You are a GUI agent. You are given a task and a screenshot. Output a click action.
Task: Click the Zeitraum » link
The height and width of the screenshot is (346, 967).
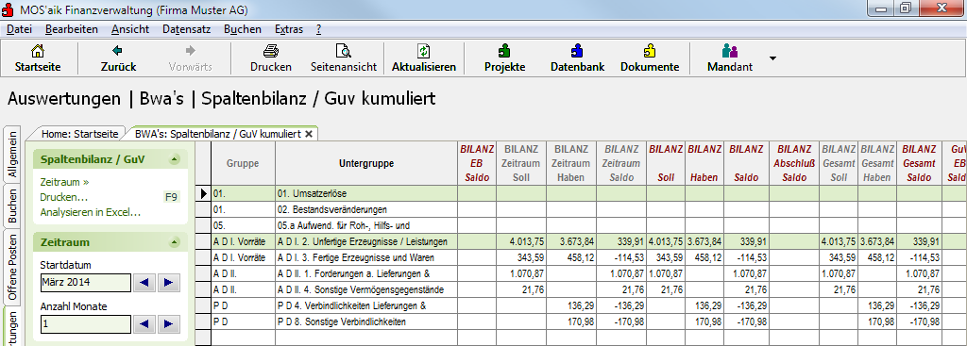64,183
